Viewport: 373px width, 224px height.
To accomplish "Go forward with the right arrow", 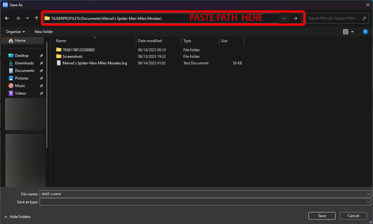I will click(18, 18).
